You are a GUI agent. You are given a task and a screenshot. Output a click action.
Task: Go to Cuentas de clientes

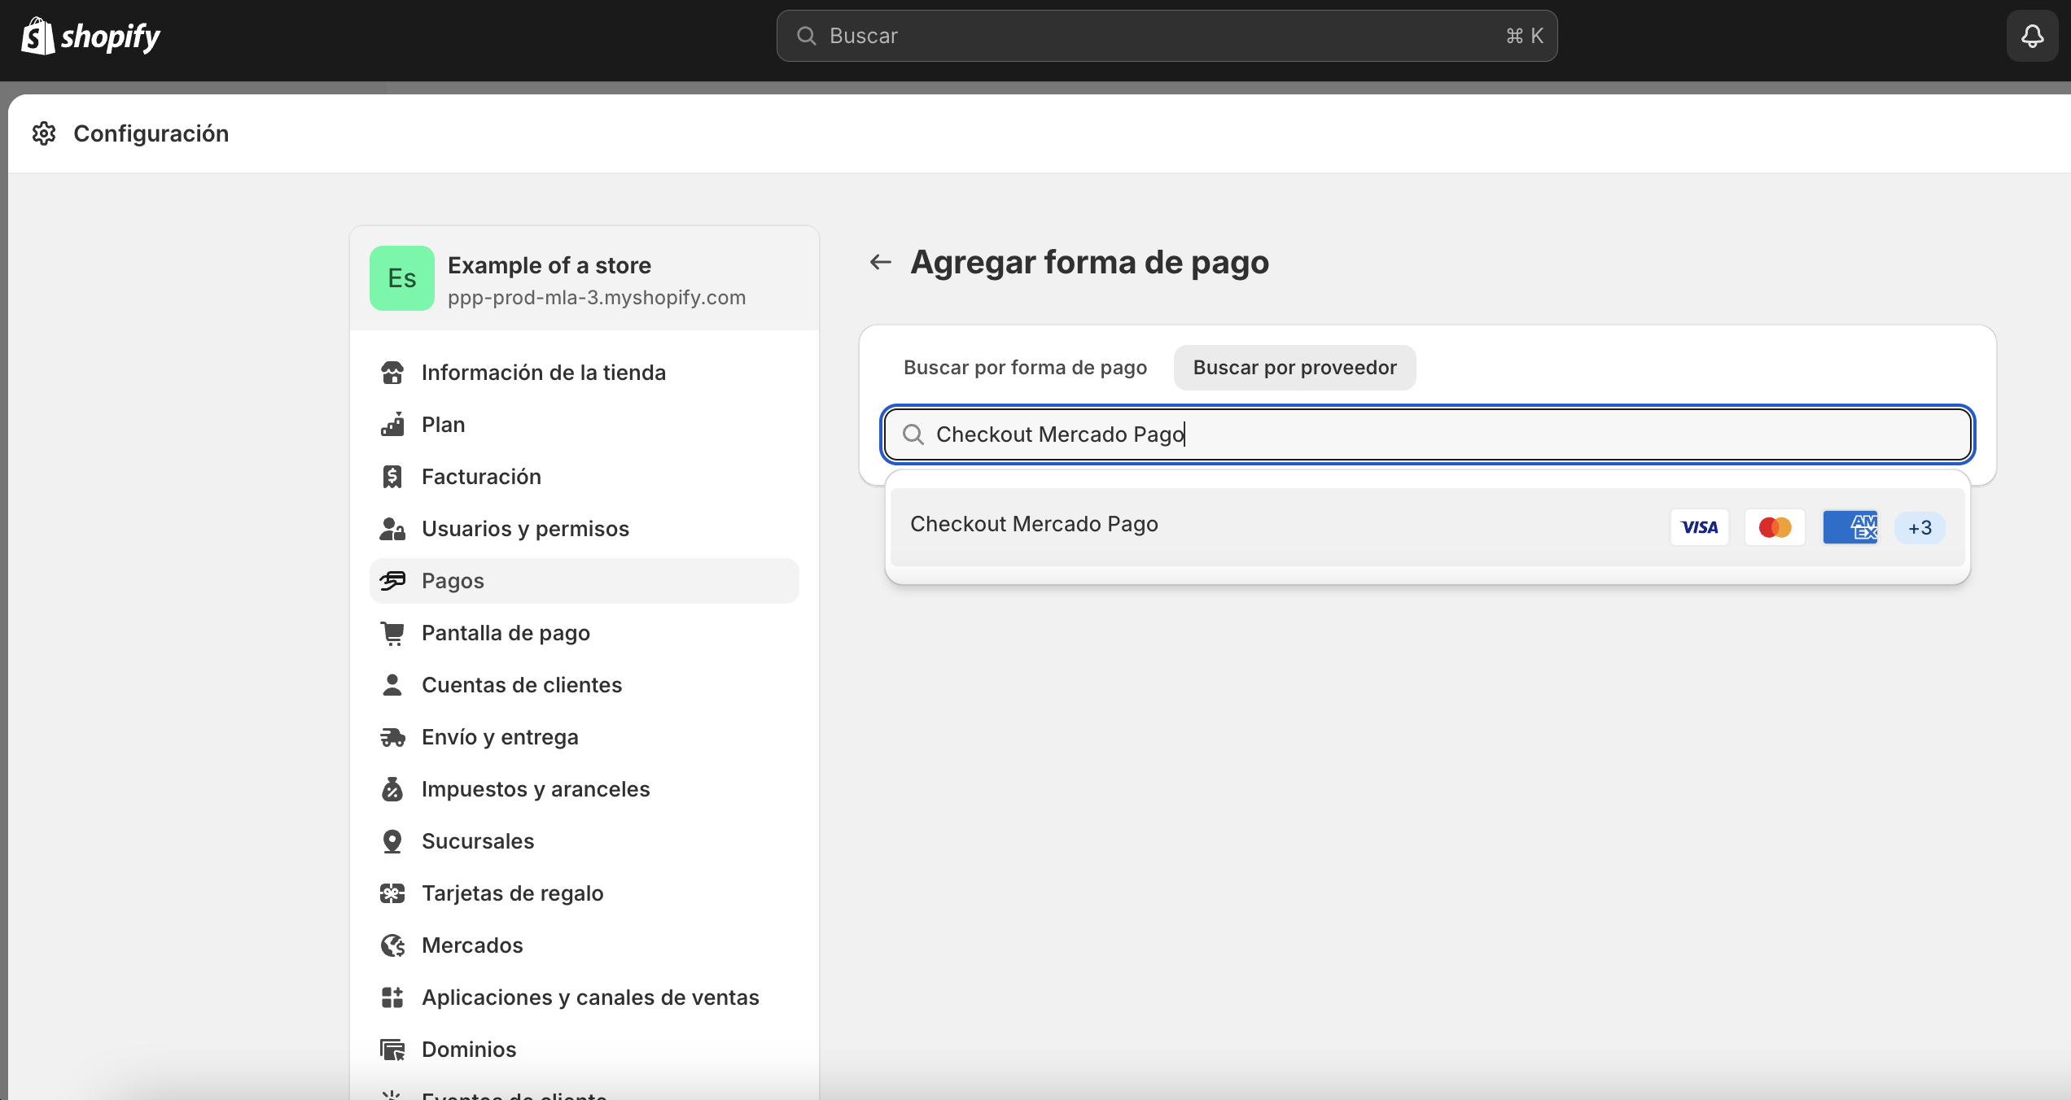pyautogui.click(x=585, y=685)
